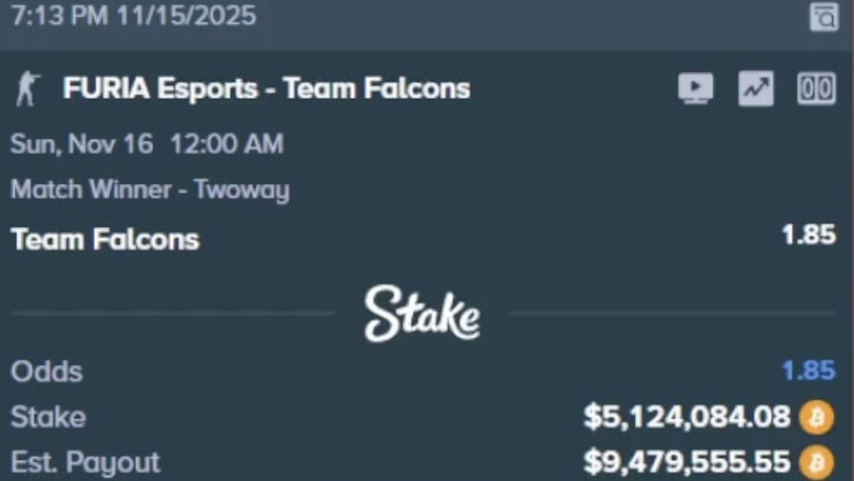Image resolution: width=854 pixels, height=481 pixels.
Task: Open the FURIA Esports - Team Falcons match
Action: (x=266, y=89)
